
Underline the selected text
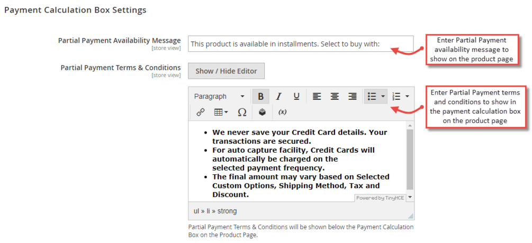tap(296, 97)
